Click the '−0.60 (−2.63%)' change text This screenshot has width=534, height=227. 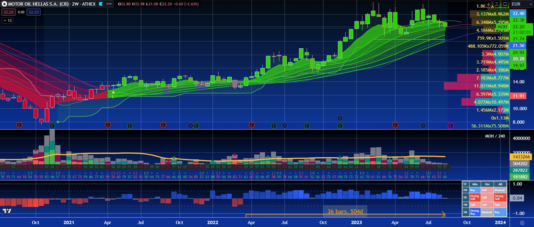click(186, 4)
